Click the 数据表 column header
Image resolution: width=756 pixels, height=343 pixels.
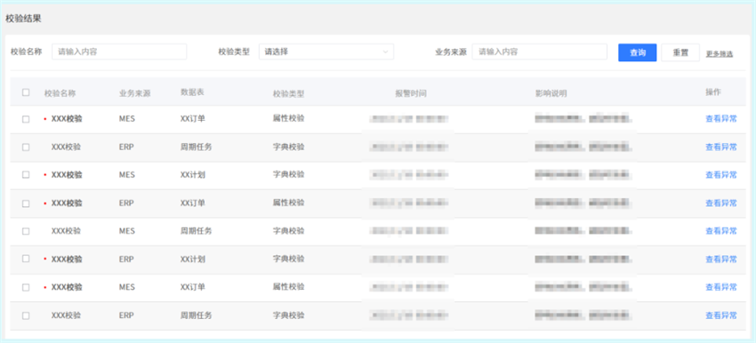(x=192, y=92)
